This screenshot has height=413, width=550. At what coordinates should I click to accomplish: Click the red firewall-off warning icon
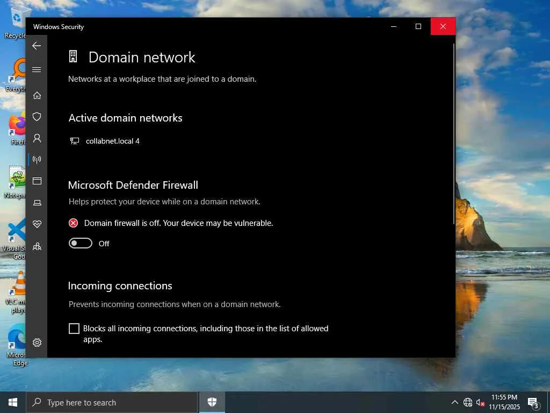pos(73,223)
